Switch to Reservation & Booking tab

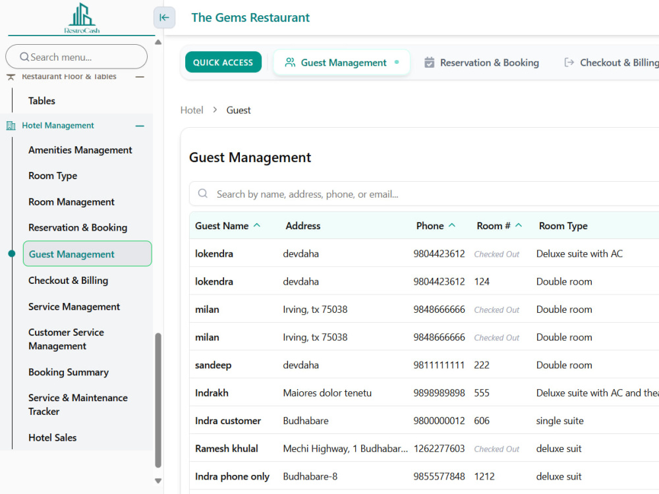click(482, 63)
